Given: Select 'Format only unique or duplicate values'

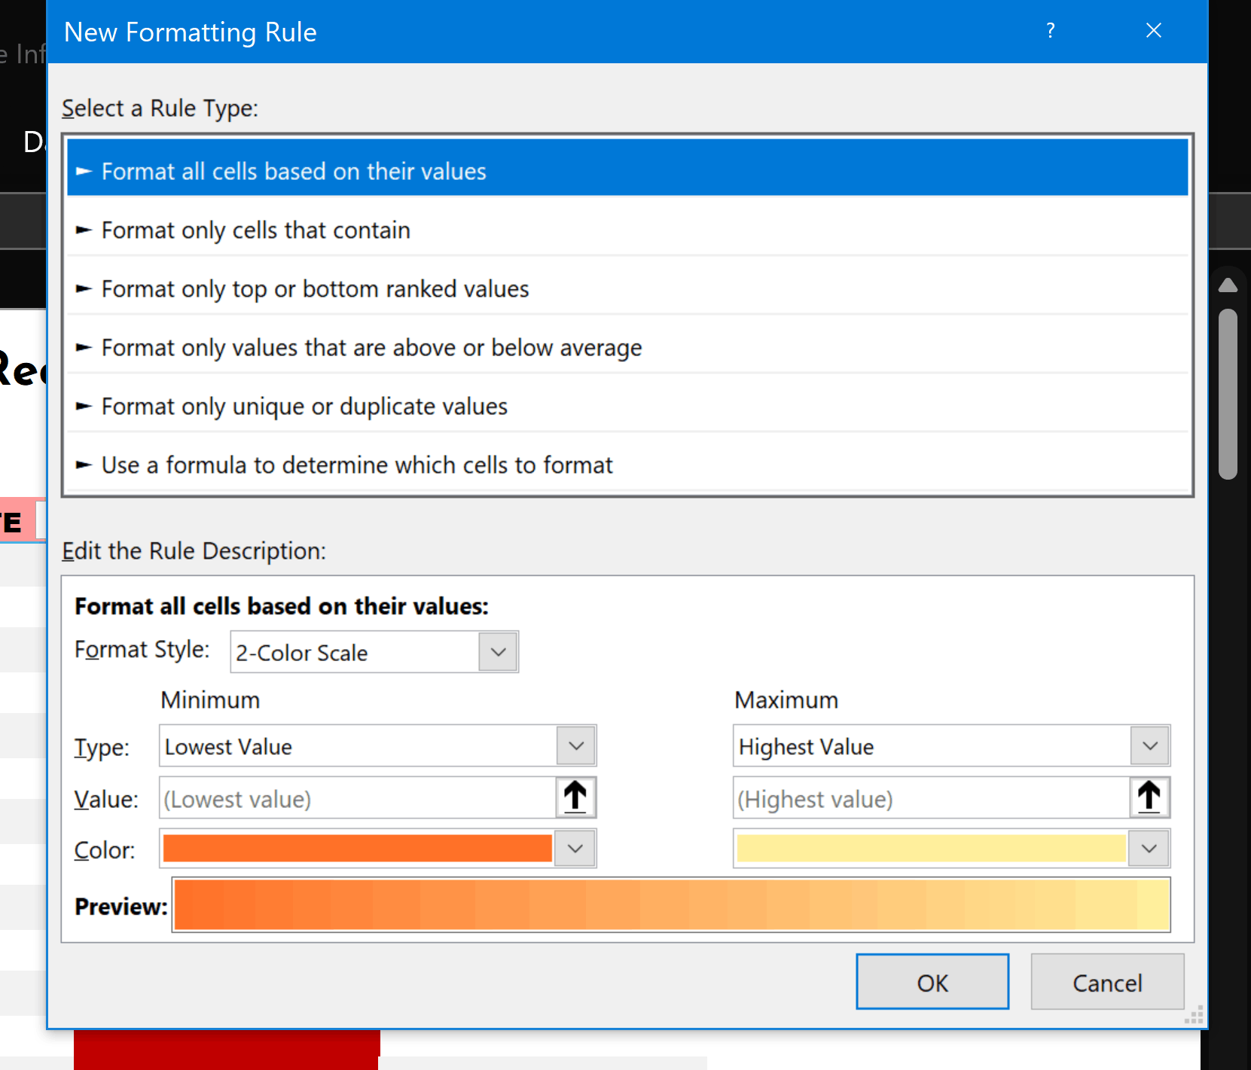Looking at the screenshot, I should click(x=304, y=406).
